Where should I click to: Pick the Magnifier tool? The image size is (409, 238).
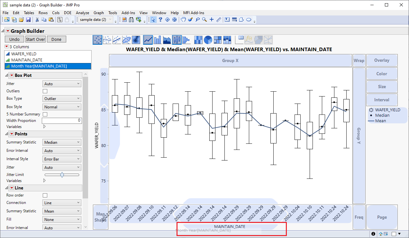click(x=204, y=20)
